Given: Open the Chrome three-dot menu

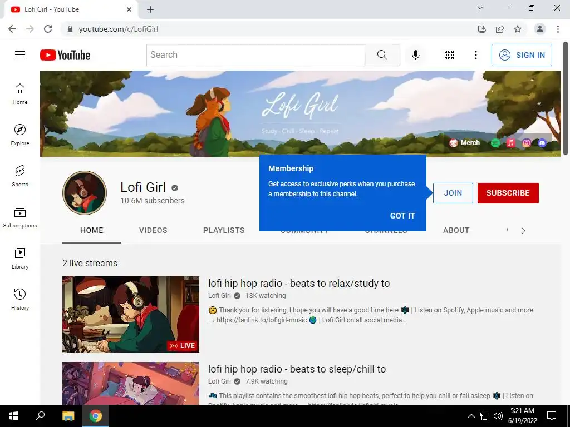Looking at the screenshot, I should [558, 29].
